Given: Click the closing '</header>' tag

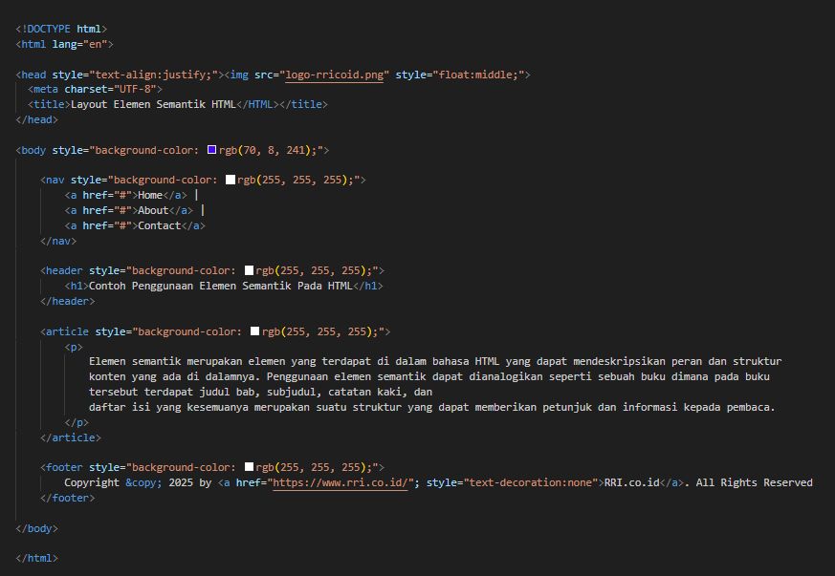Looking at the screenshot, I should pyautogui.click(x=68, y=301).
